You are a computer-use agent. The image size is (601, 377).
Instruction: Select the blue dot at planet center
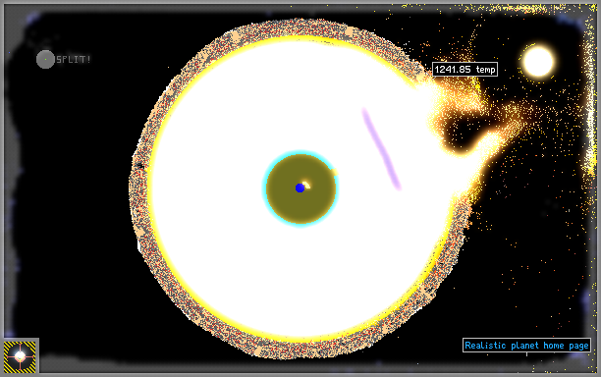tap(300, 188)
